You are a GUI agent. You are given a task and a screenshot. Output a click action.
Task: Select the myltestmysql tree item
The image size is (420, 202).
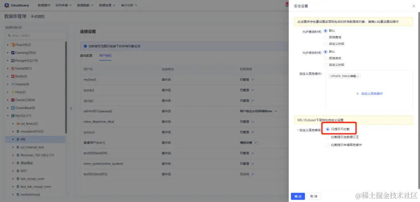[30, 195]
